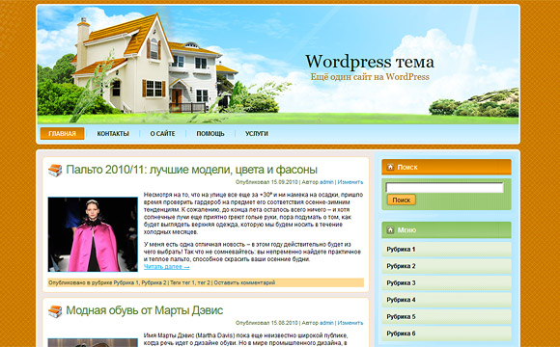Open category Рубрика 1 in post footer
This screenshot has height=347, width=560.
pos(126,282)
